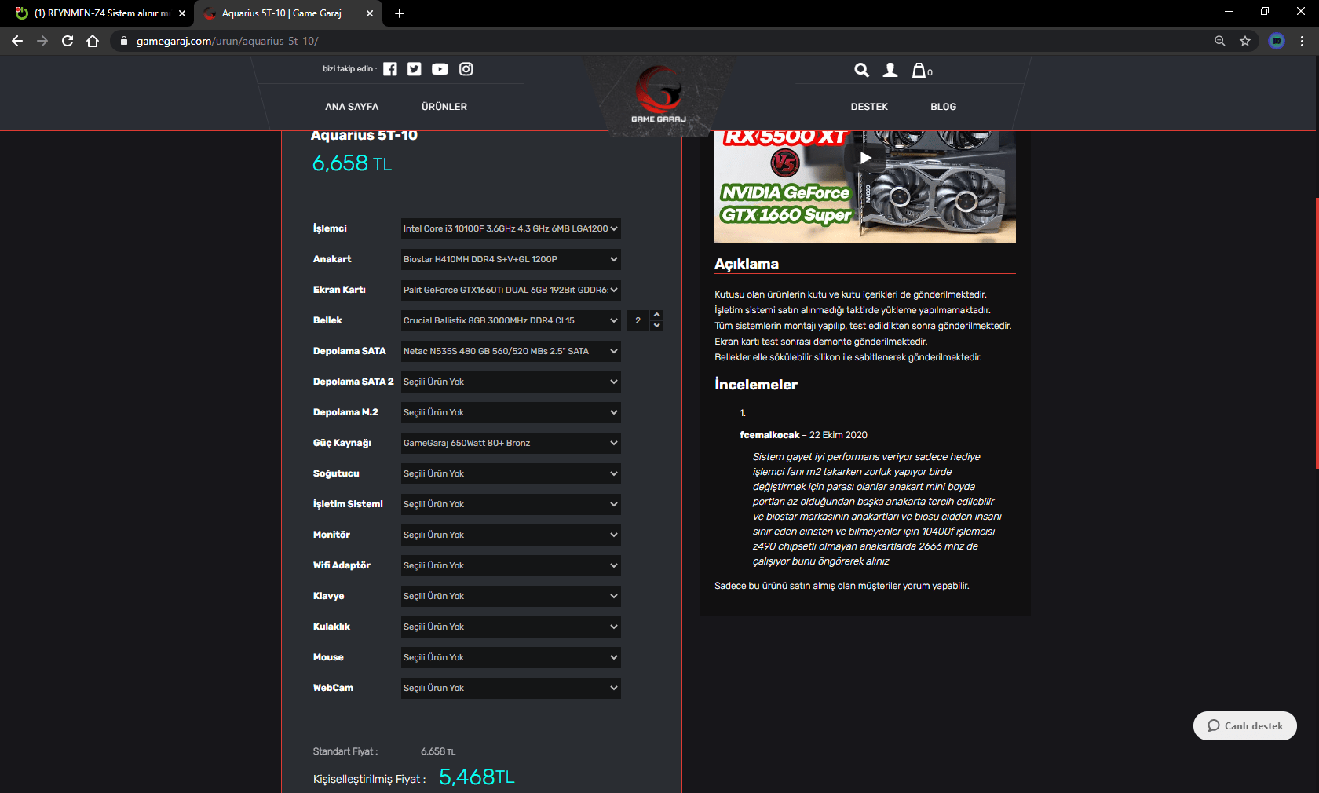Viewport: 1319px width, 793px height.
Task: Open the Anakart motherboard dropdown
Action: [511, 259]
